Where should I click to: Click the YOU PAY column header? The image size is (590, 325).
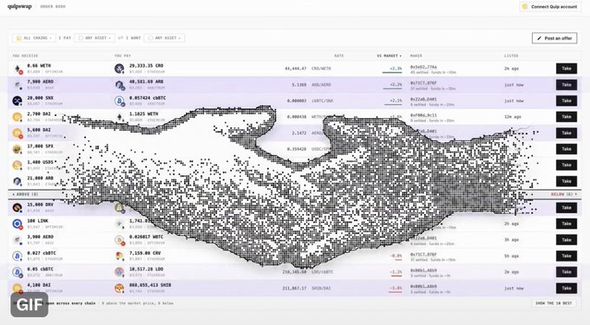pos(122,55)
